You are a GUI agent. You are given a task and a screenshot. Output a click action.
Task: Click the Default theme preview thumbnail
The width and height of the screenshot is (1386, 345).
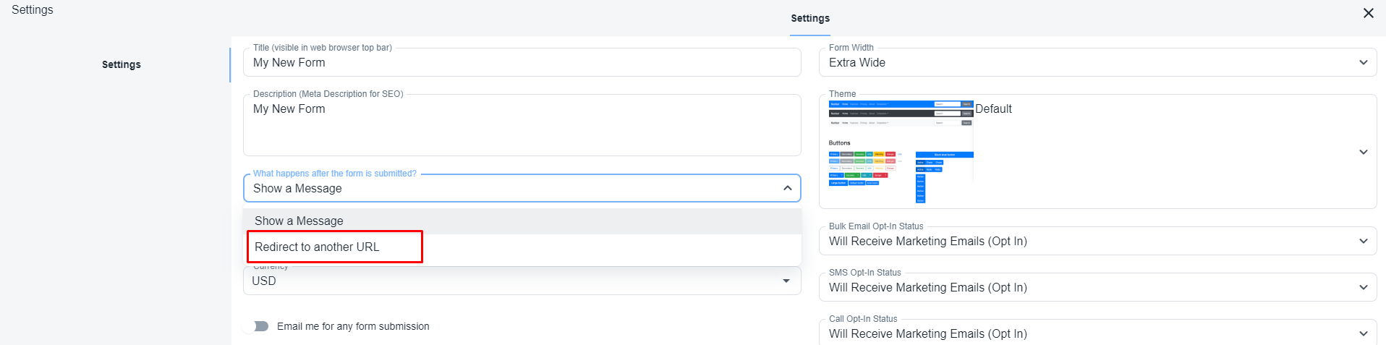901,152
